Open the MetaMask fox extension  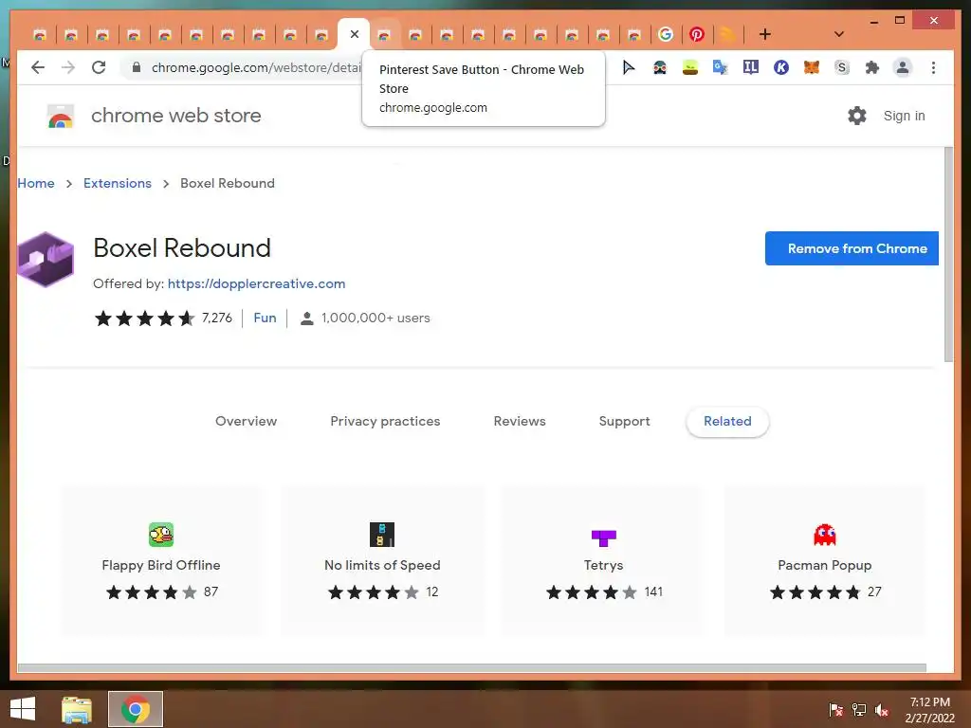812,67
